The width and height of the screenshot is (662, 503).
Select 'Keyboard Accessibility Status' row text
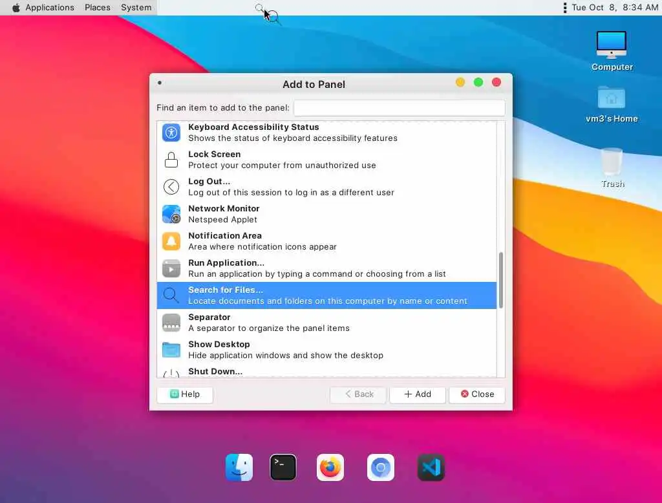pos(253,127)
